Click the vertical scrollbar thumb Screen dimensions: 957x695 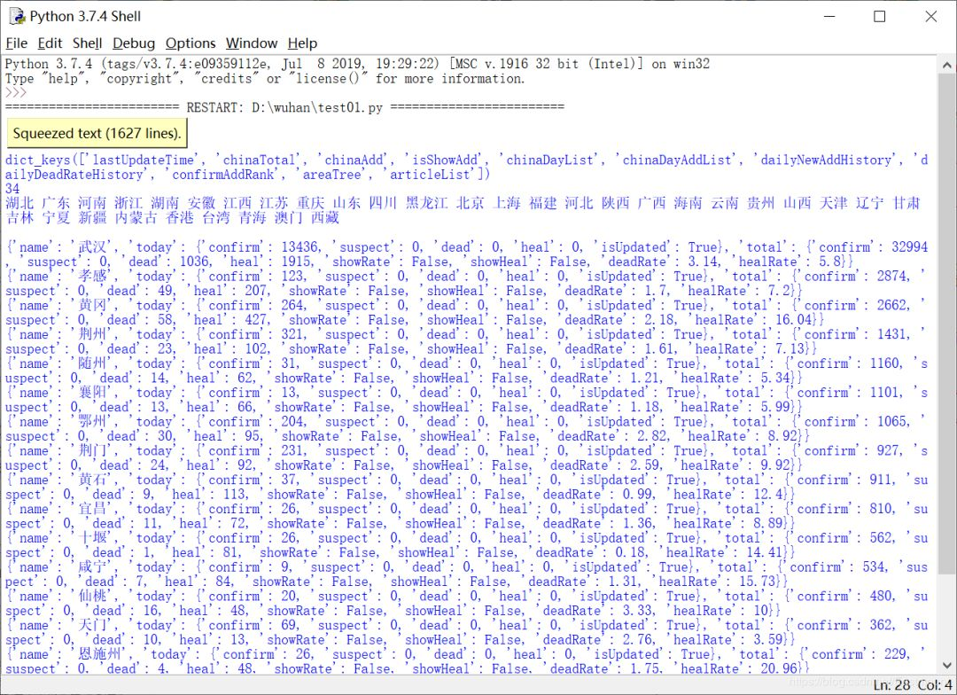[x=946, y=324]
